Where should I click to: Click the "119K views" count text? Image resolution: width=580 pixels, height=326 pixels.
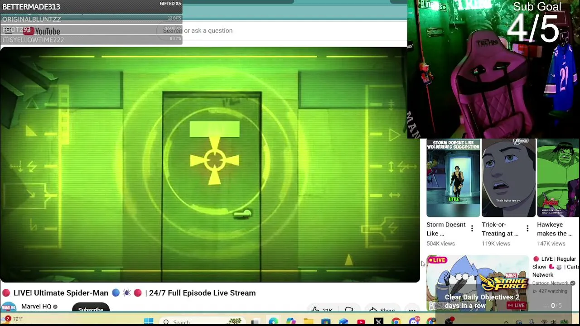[496, 244]
